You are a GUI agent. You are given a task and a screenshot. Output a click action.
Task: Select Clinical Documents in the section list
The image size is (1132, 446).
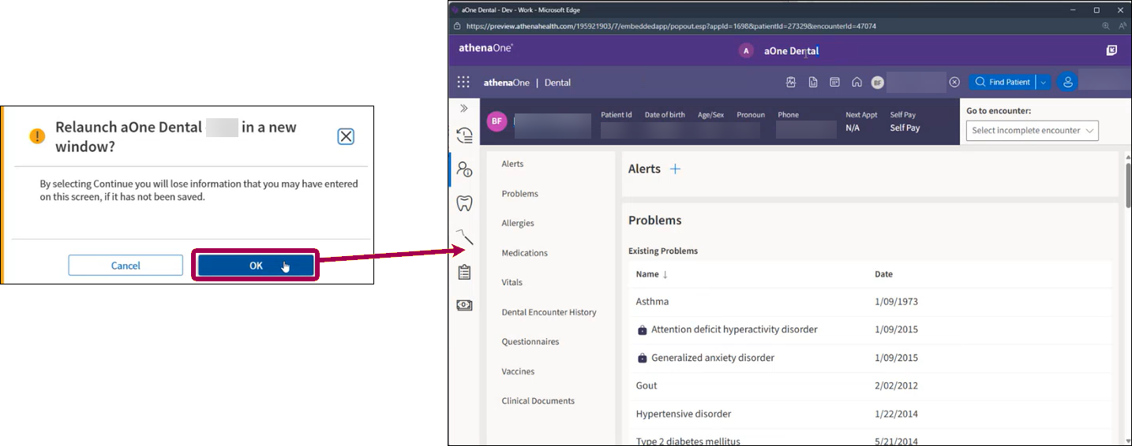tap(538, 401)
